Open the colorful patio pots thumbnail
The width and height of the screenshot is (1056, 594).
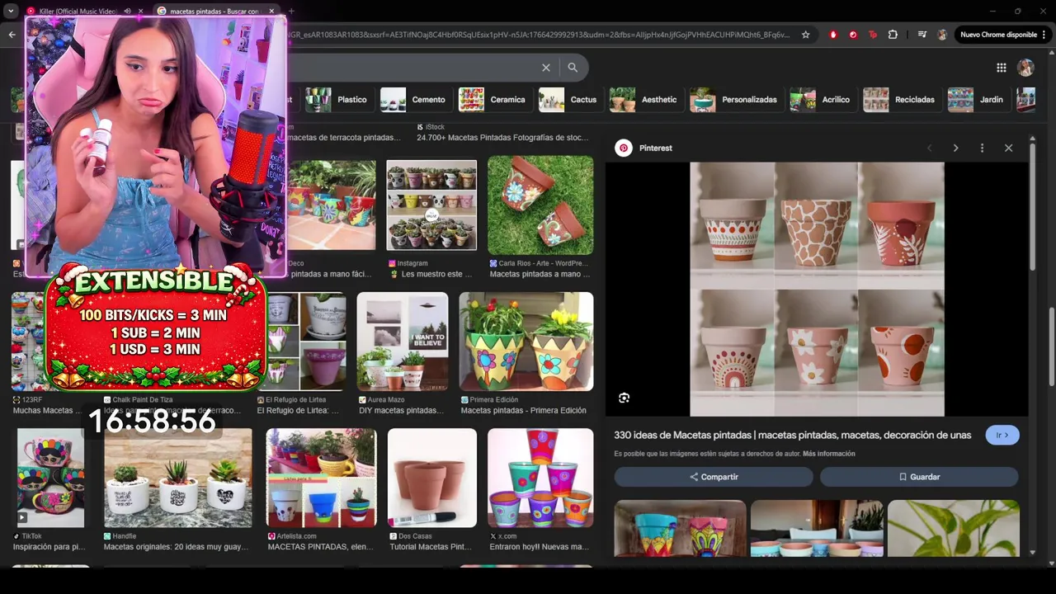tap(332, 205)
